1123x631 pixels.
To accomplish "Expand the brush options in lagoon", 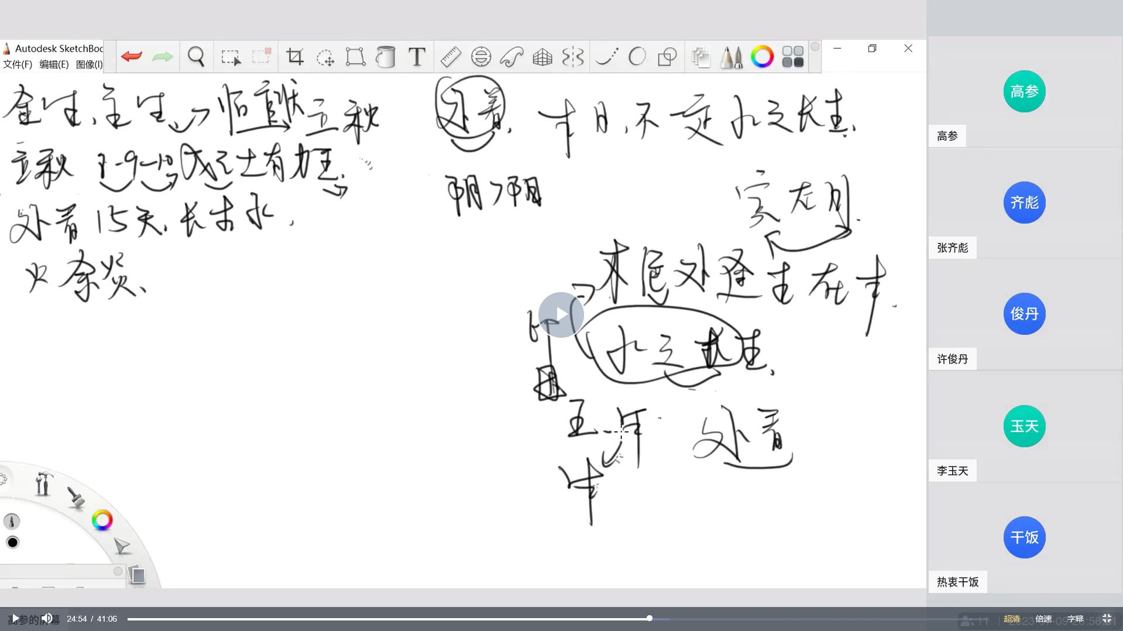I will 76,498.
